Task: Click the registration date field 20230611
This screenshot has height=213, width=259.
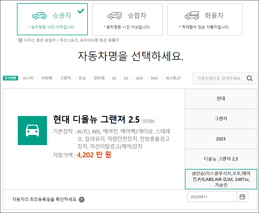Action: coord(212,197)
